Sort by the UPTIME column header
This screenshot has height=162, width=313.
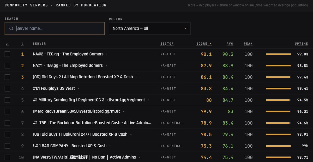(x=301, y=44)
